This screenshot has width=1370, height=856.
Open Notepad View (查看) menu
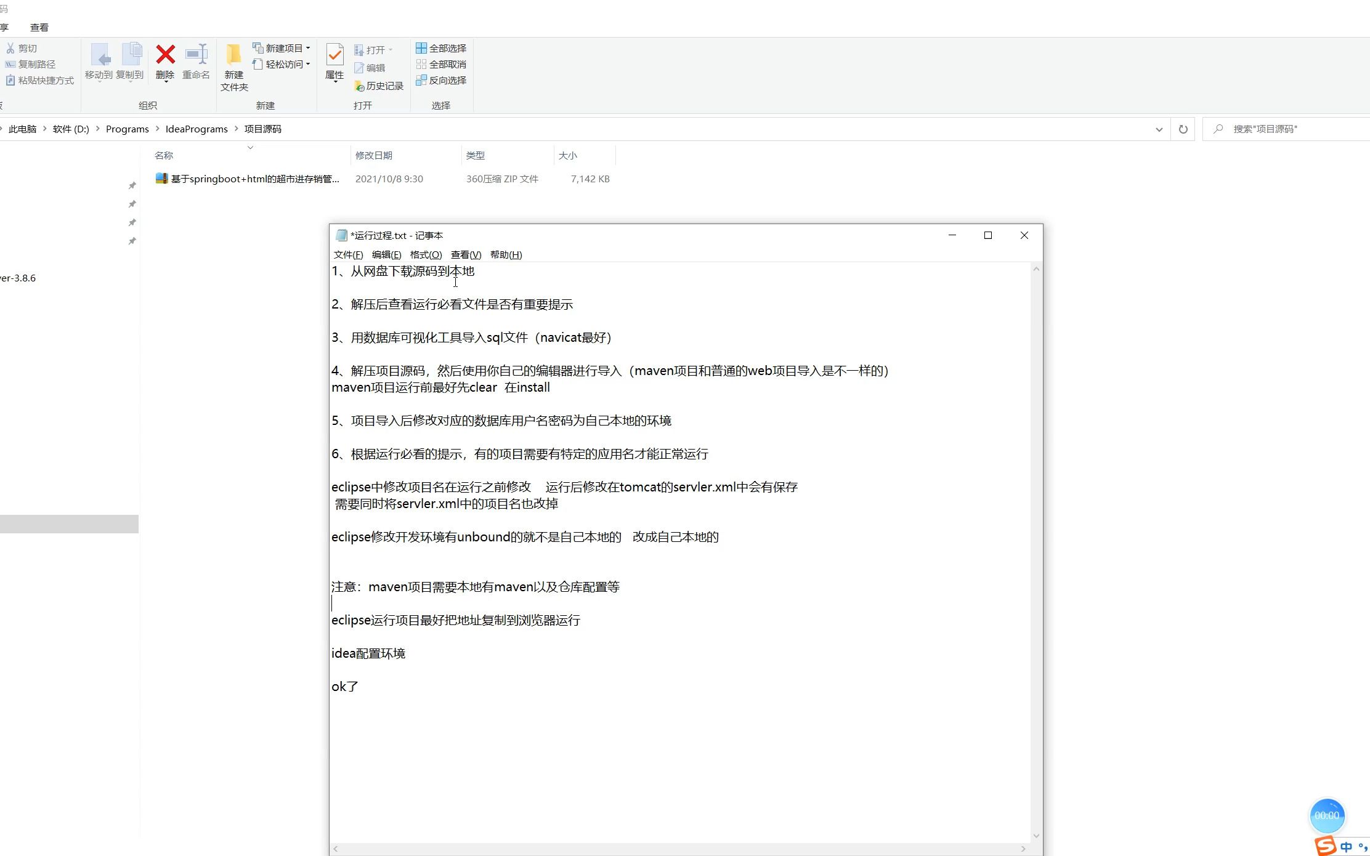click(x=466, y=254)
